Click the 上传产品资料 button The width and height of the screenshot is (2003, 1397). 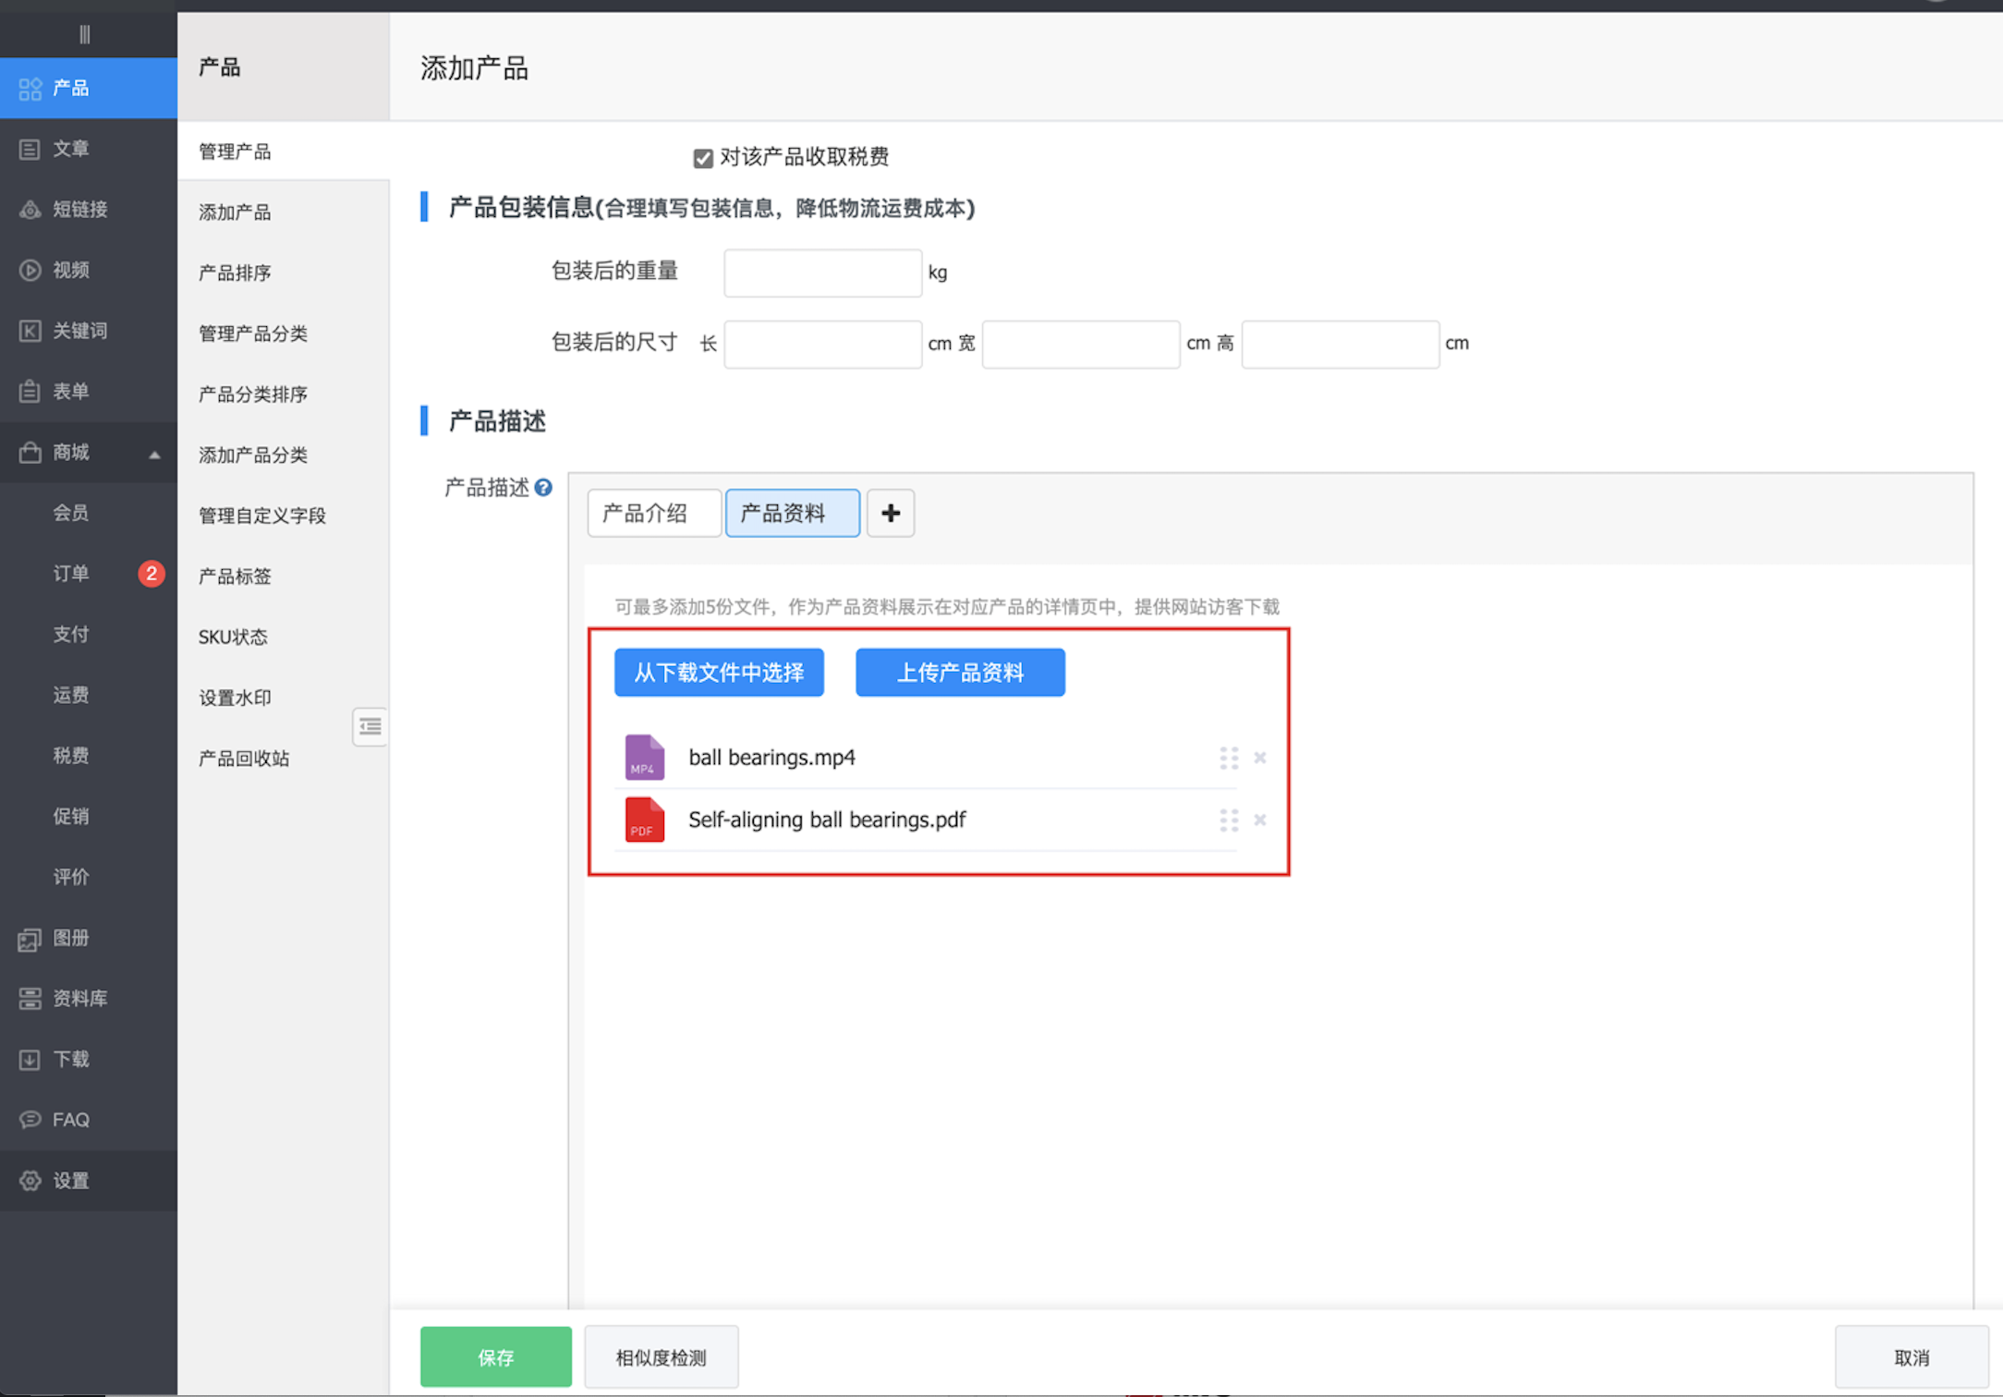pos(960,672)
